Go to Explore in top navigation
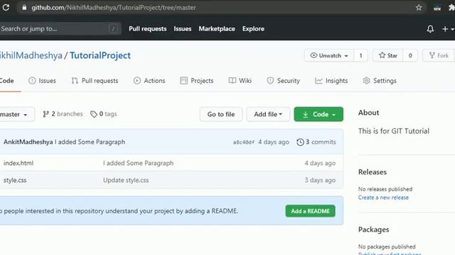Image resolution: width=455 pixels, height=255 pixels. [x=253, y=28]
